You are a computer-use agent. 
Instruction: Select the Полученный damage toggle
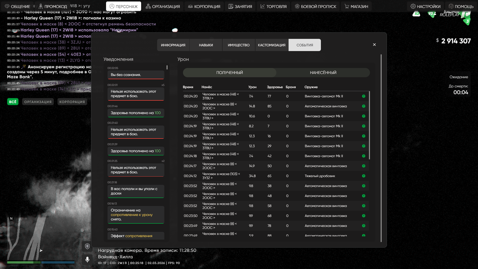point(230,73)
